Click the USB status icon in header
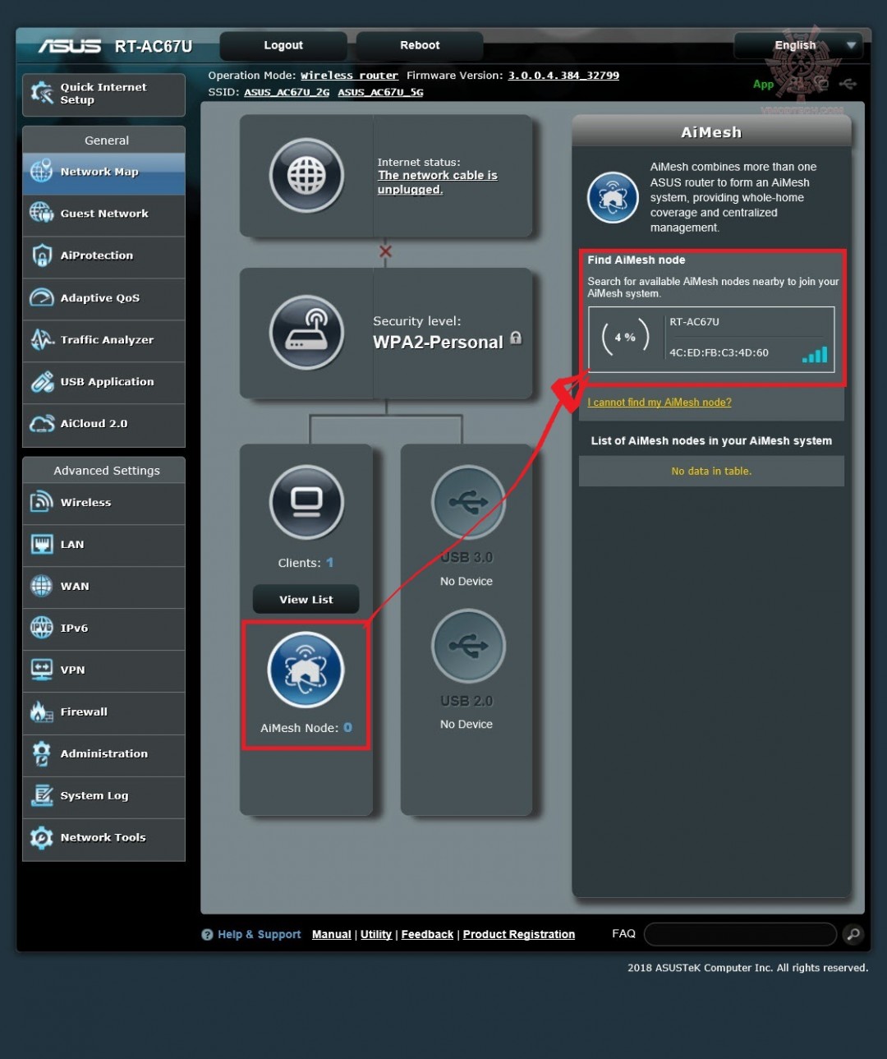 [x=848, y=84]
